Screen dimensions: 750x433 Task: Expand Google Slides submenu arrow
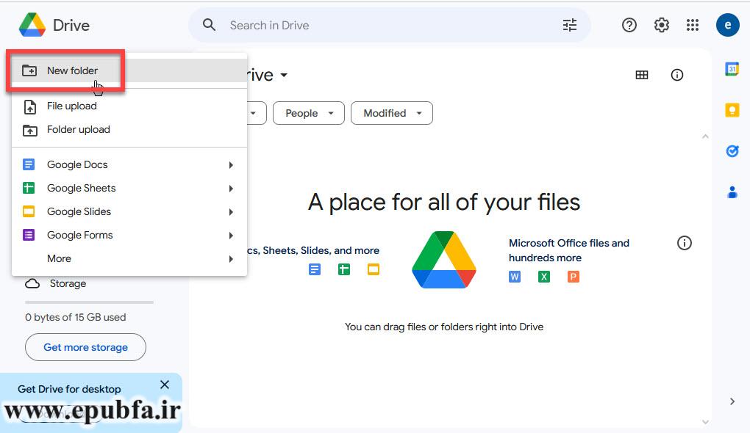(231, 212)
